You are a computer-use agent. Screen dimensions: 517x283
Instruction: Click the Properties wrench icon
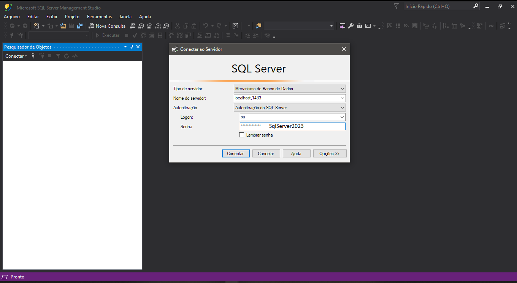[351, 26]
